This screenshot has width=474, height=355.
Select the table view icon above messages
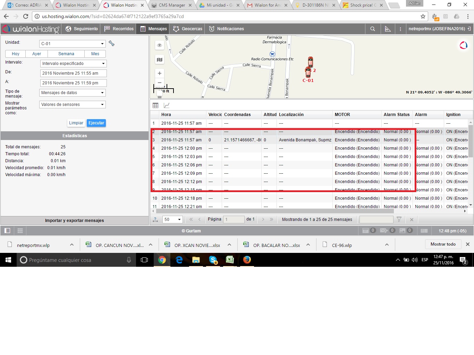pos(155,105)
